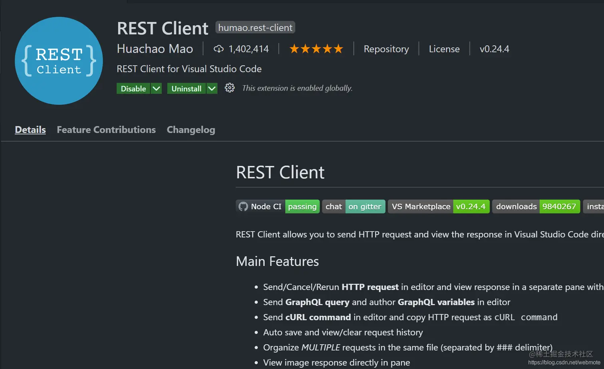The height and width of the screenshot is (369, 604).
Task: Switch to the Changelog tab
Action: [x=191, y=130]
